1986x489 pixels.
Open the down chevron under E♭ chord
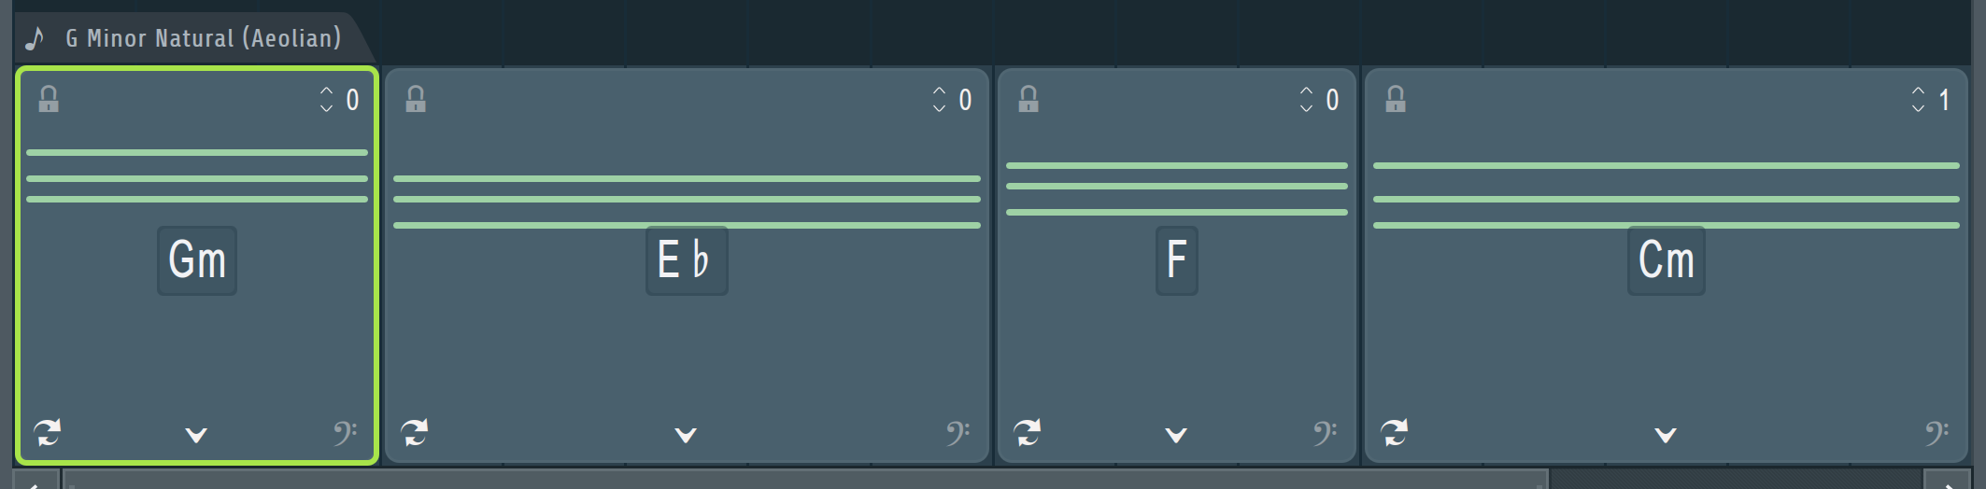coord(686,435)
